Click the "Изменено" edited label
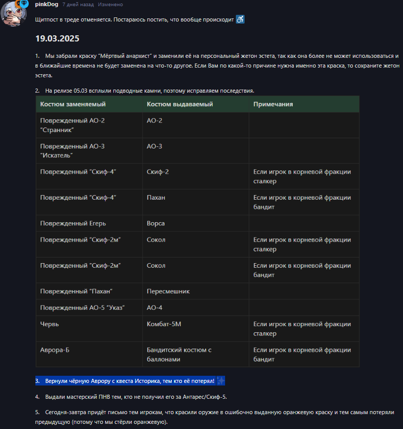Viewport: 403px width, 429px height. 110,5
